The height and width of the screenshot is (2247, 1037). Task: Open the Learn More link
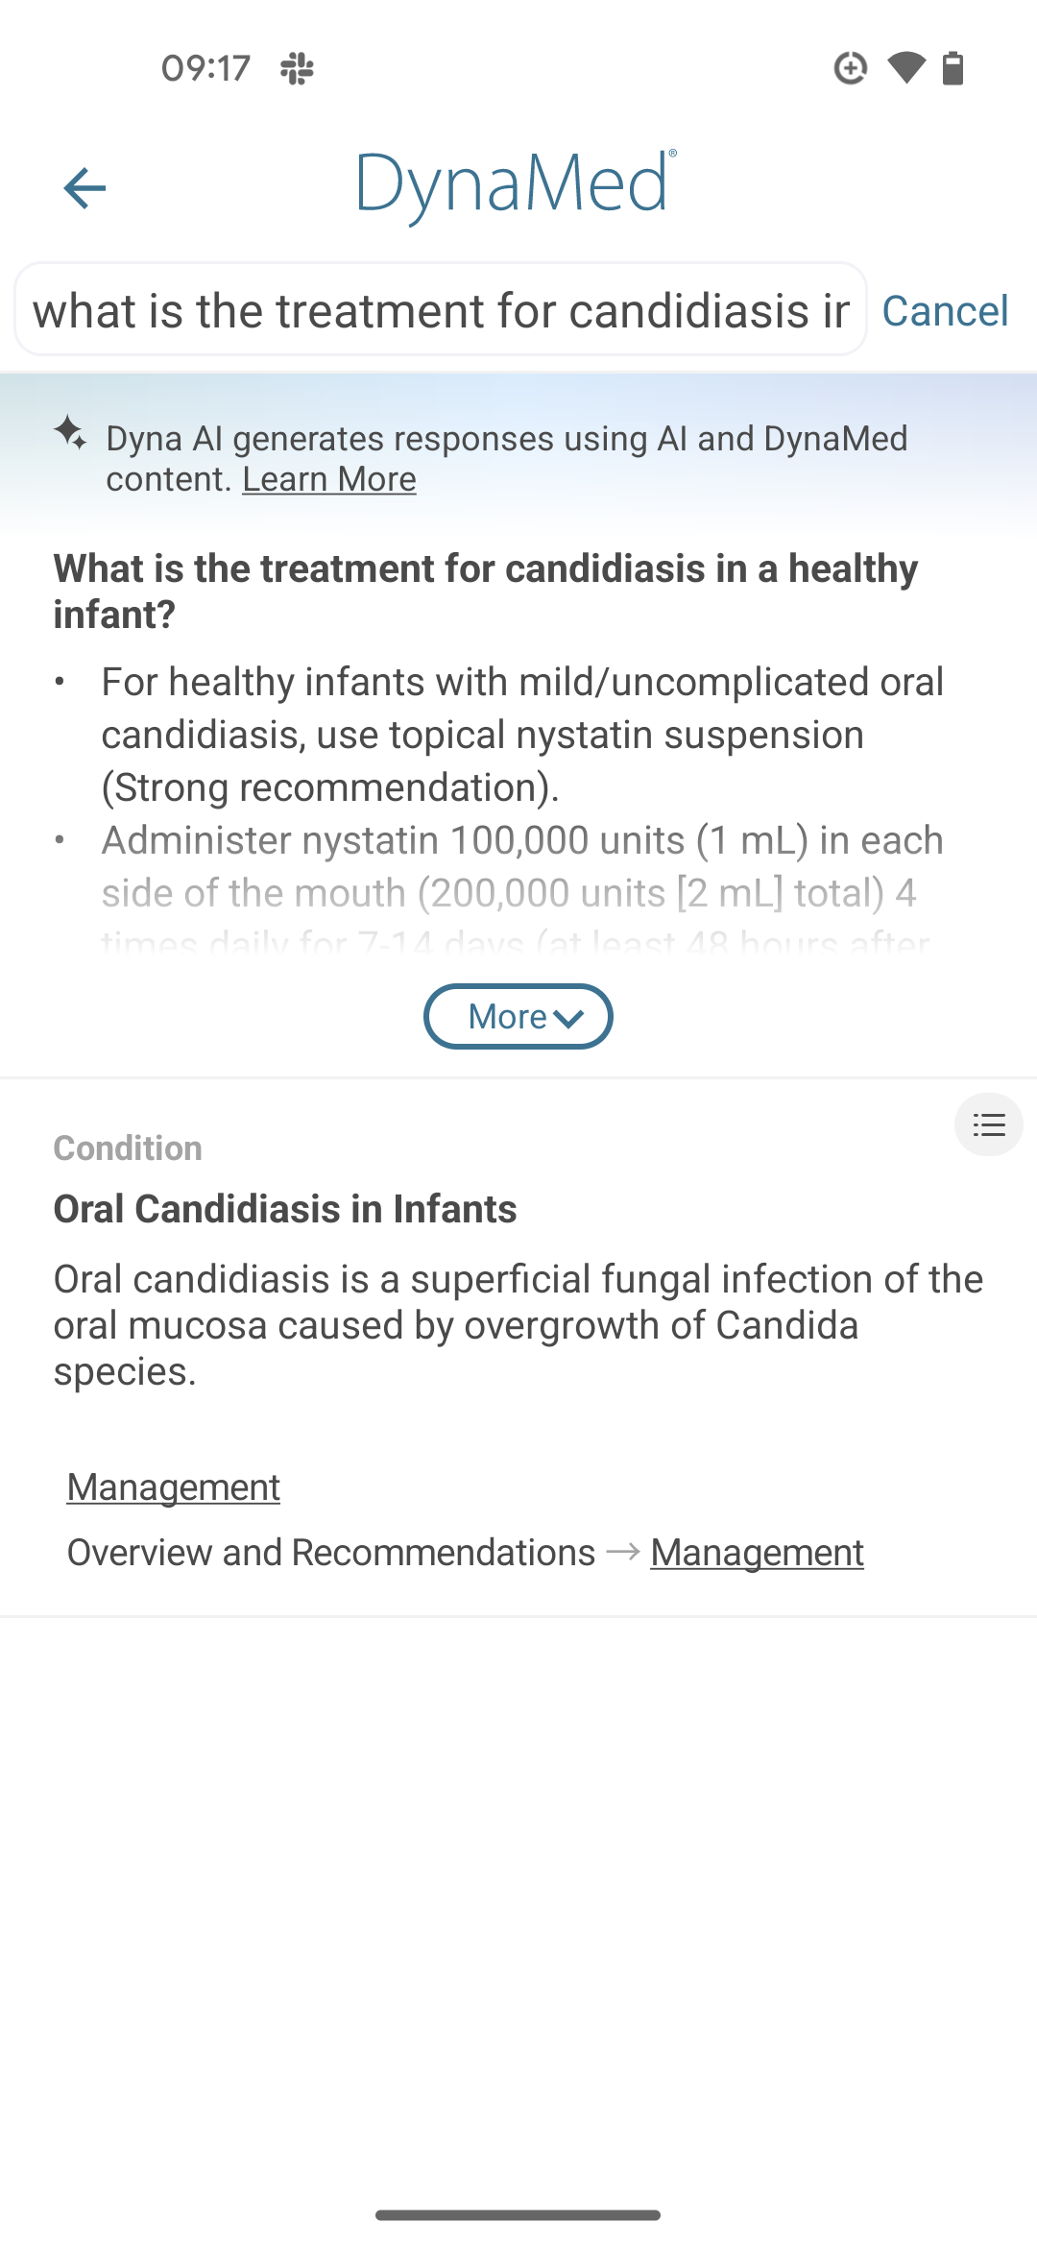tap(328, 479)
